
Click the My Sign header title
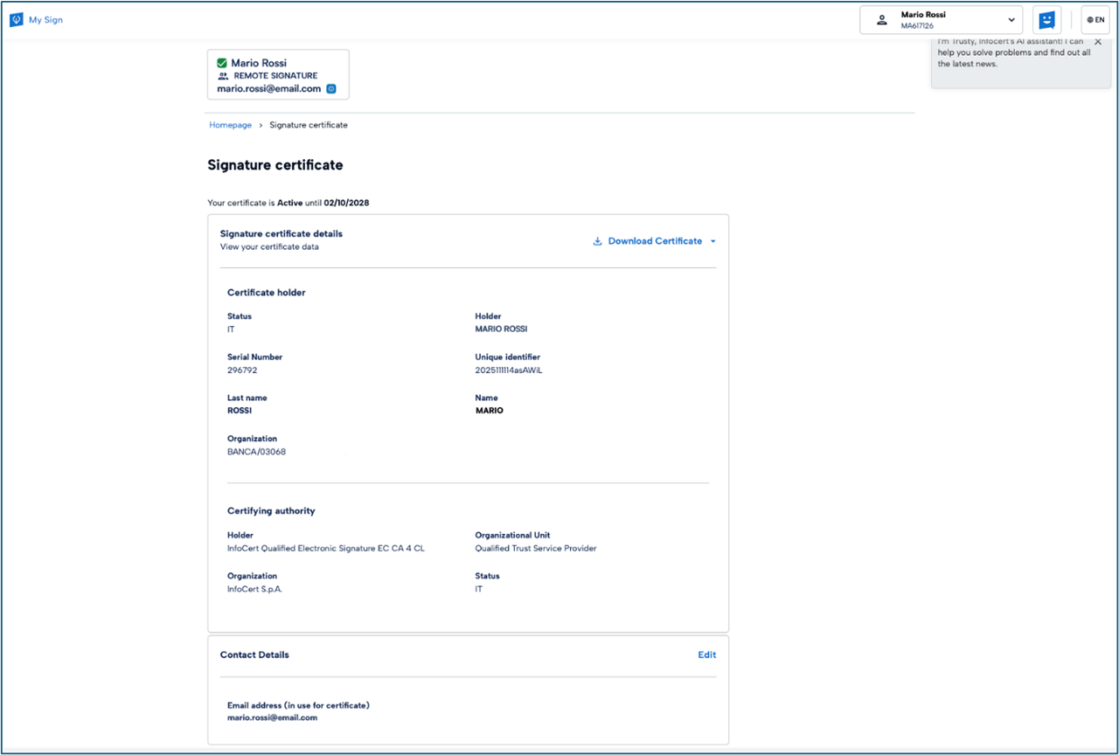45,20
